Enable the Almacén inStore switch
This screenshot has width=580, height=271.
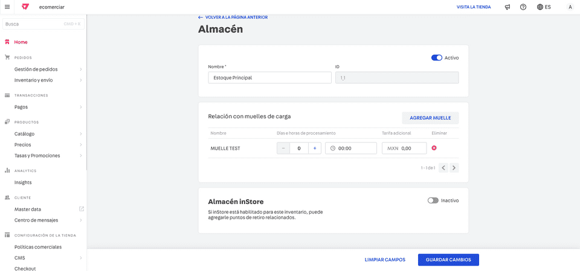(433, 200)
